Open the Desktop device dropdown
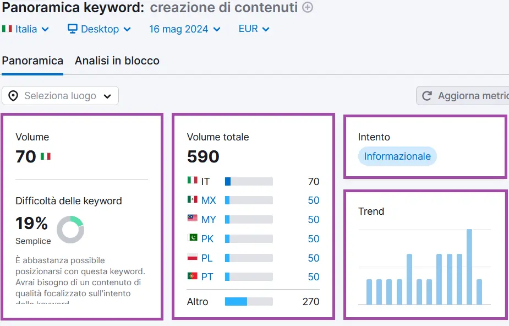The width and height of the screenshot is (509, 326). click(x=100, y=29)
